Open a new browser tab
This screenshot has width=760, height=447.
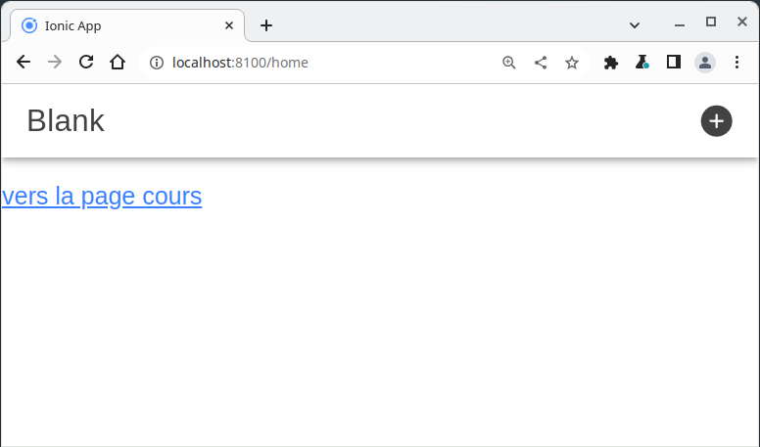[x=266, y=25]
